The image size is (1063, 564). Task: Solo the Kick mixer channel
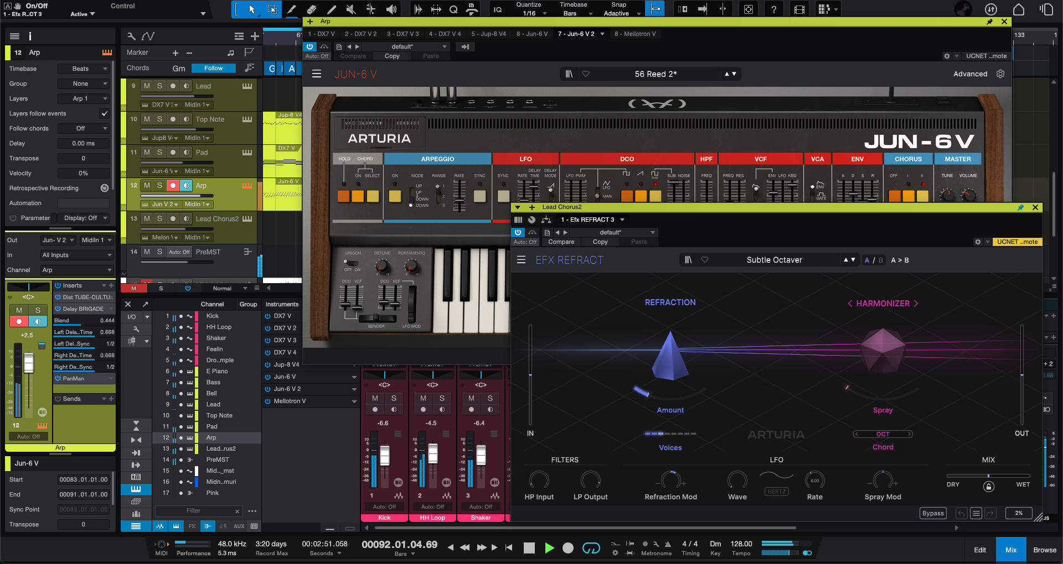click(394, 398)
